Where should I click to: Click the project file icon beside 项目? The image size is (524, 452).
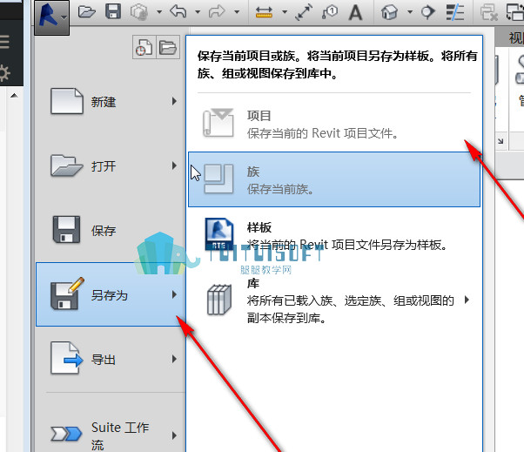pyautogui.click(x=218, y=123)
